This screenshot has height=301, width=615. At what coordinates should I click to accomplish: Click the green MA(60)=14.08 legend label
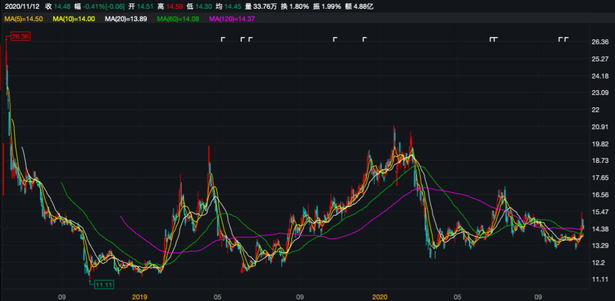pos(179,19)
